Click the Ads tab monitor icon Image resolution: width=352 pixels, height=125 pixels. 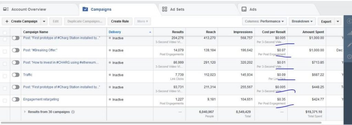click(244, 9)
